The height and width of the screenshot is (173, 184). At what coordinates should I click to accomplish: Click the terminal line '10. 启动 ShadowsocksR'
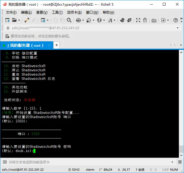point(25,66)
